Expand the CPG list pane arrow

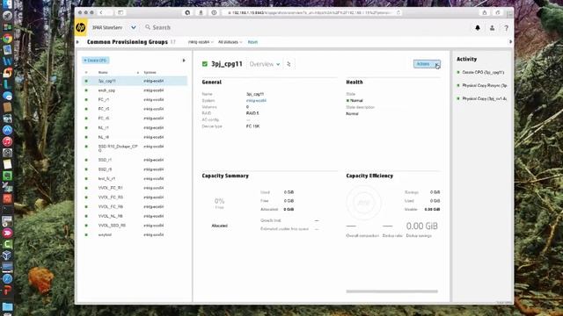[x=184, y=61]
